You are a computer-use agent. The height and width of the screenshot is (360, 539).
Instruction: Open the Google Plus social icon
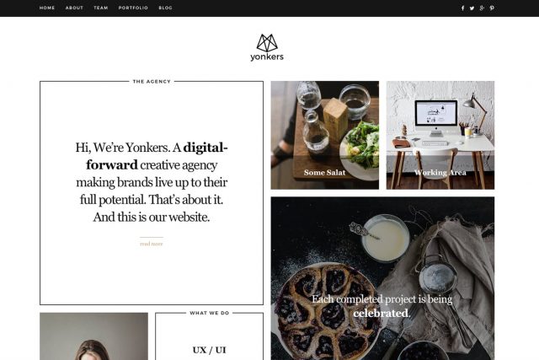(x=482, y=8)
